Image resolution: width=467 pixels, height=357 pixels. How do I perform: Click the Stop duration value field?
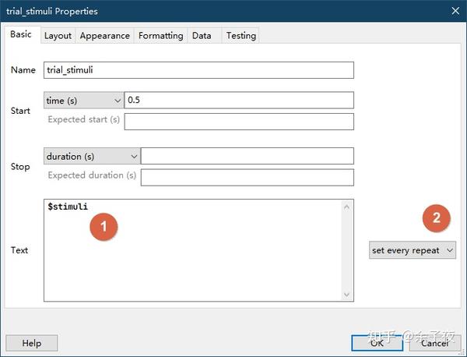coord(247,157)
